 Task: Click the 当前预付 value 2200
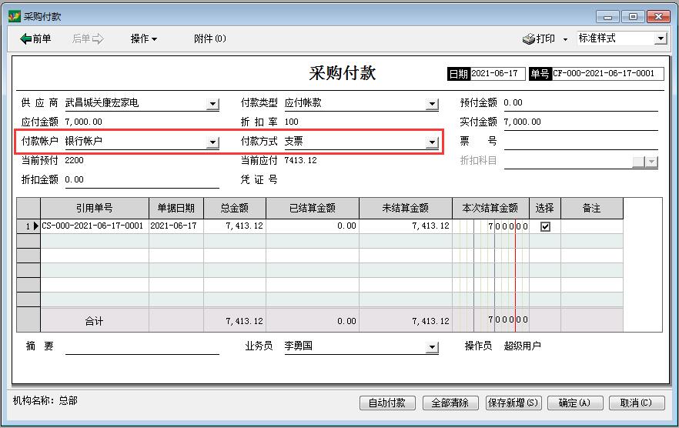[x=74, y=160]
